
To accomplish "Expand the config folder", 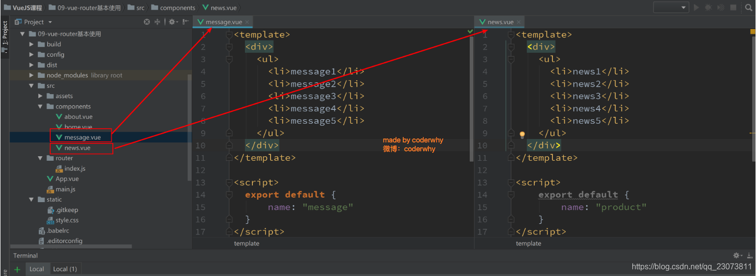I will click(x=32, y=55).
